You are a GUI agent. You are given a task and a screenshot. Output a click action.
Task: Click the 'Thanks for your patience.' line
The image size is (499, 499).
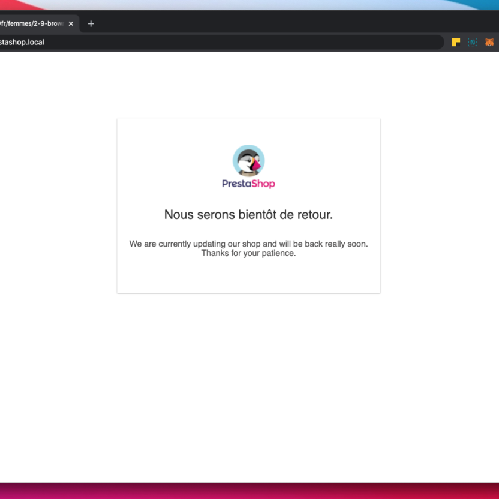click(248, 253)
